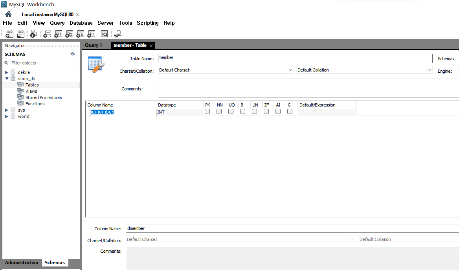Click bottom Column Name field
This screenshot has height=270, width=459.
(x=292, y=228)
